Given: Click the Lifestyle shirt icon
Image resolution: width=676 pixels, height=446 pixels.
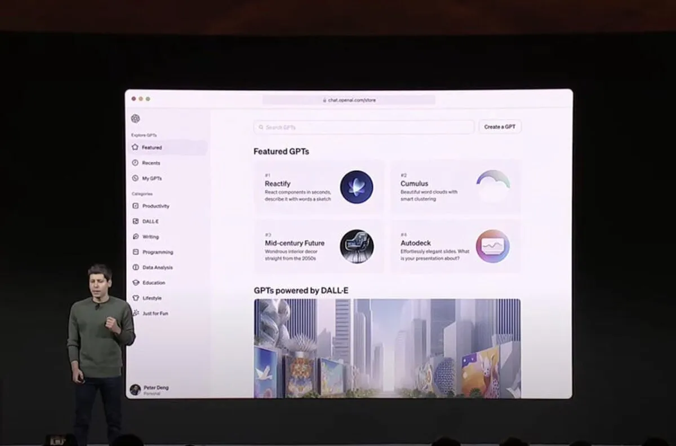Looking at the screenshot, I should pyautogui.click(x=136, y=298).
